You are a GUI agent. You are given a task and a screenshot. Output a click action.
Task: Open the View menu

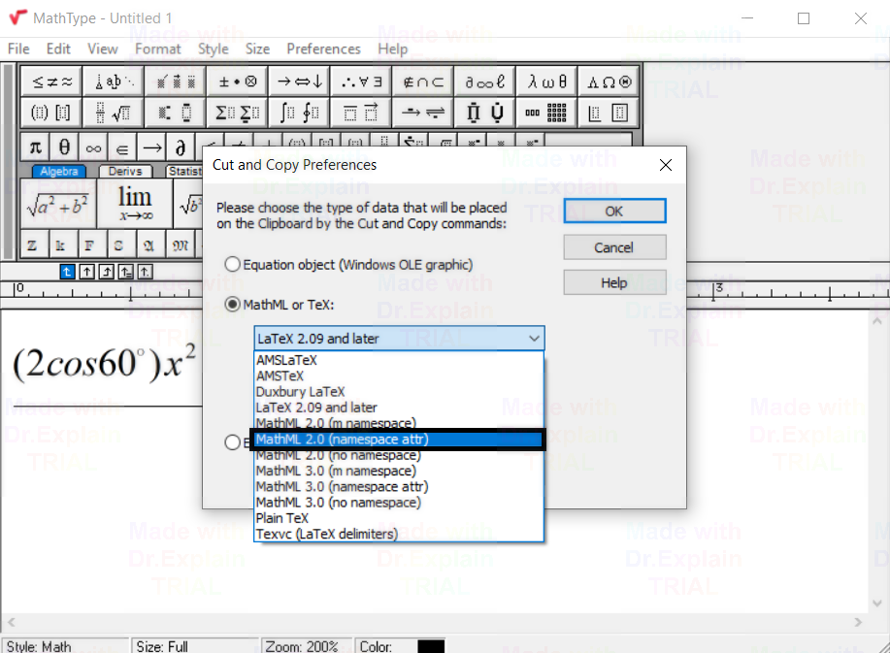click(103, 49)
